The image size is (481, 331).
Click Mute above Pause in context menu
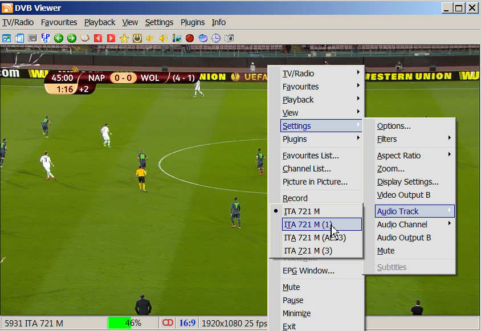pyautogui.click(x=321, y=287)
